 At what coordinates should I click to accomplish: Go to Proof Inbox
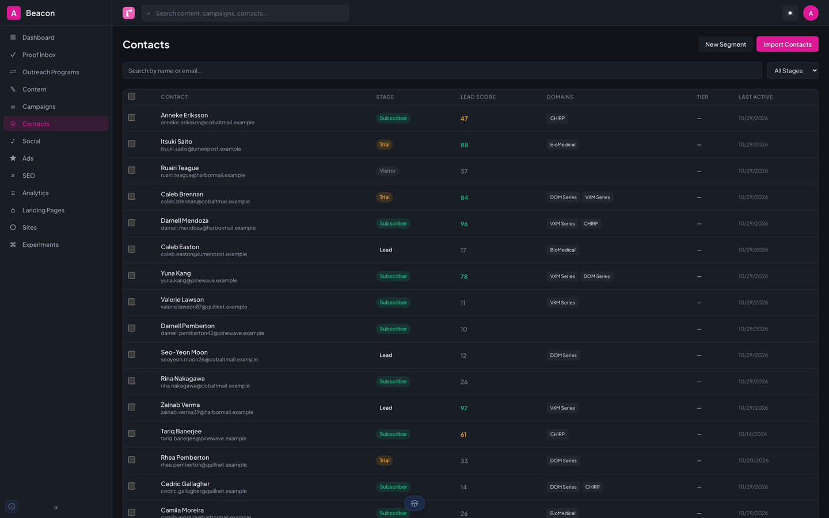(56, 55)
